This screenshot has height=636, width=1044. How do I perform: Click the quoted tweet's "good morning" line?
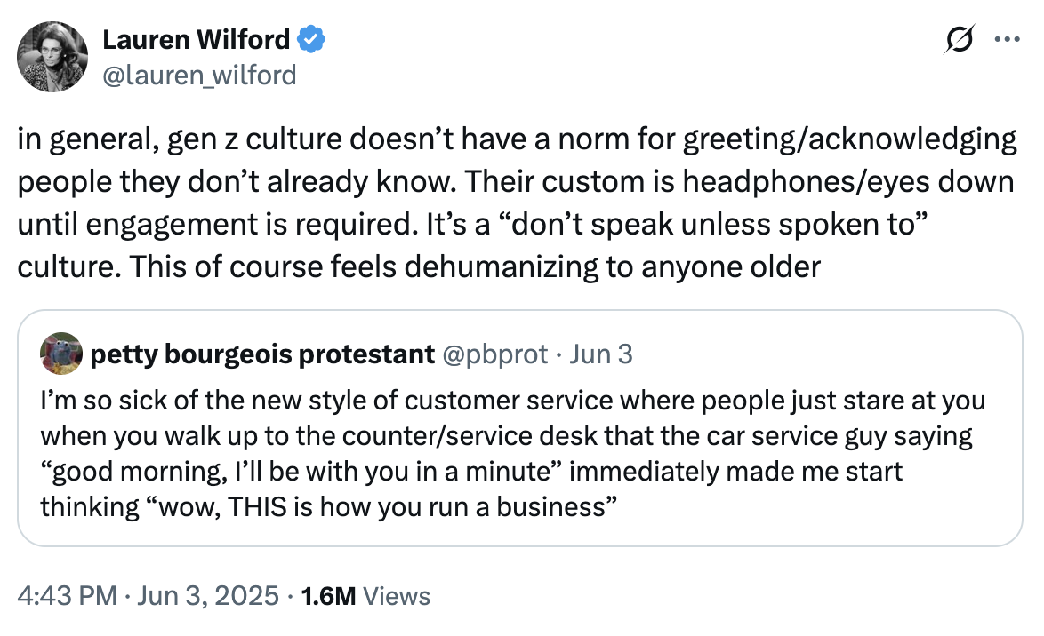(470, 471)
